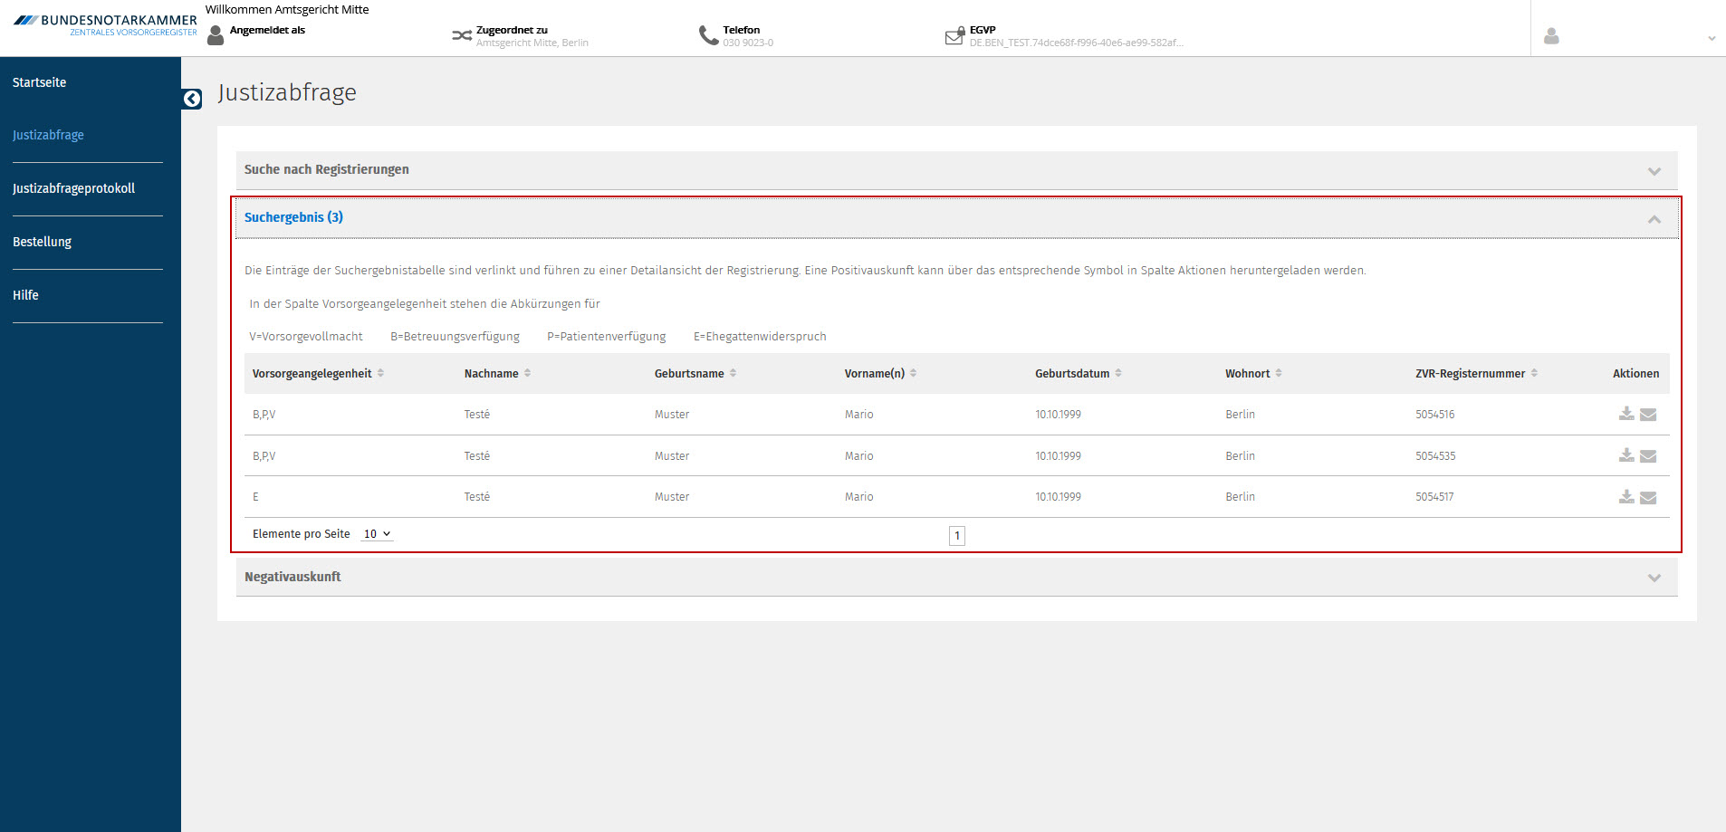Click the Aktionen column header
Image resolution: width=1726 pixels, height=832 pixels.
click(1635, 373)
